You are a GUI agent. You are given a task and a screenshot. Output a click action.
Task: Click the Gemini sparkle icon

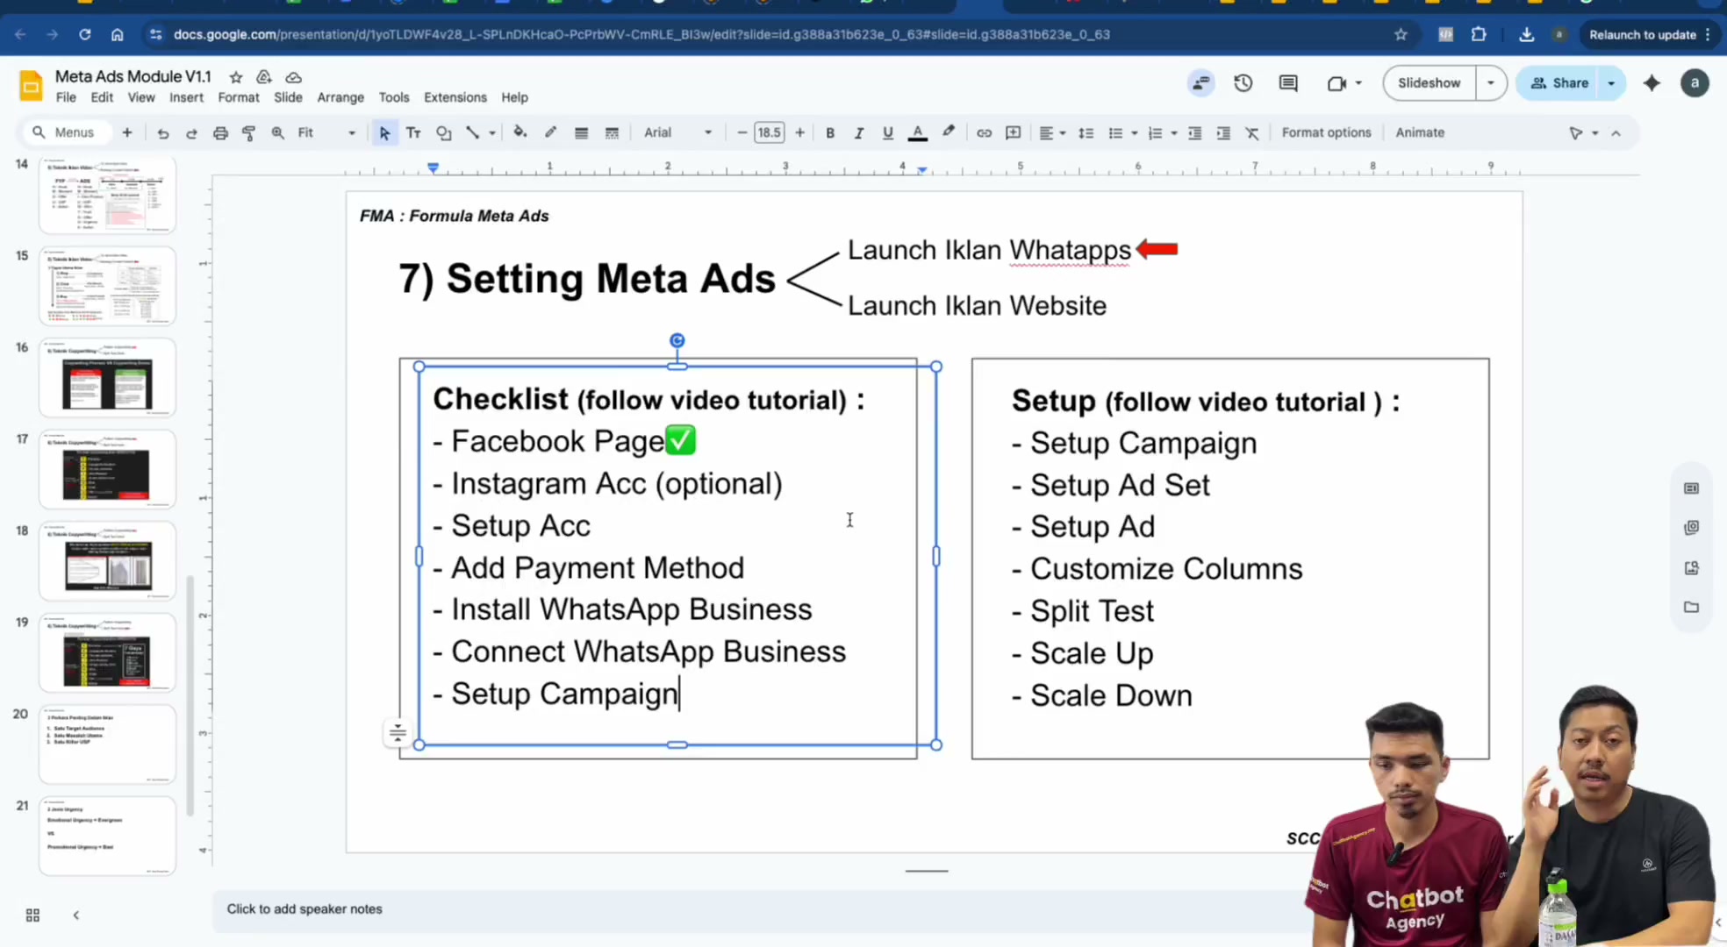coord(1652,83)
